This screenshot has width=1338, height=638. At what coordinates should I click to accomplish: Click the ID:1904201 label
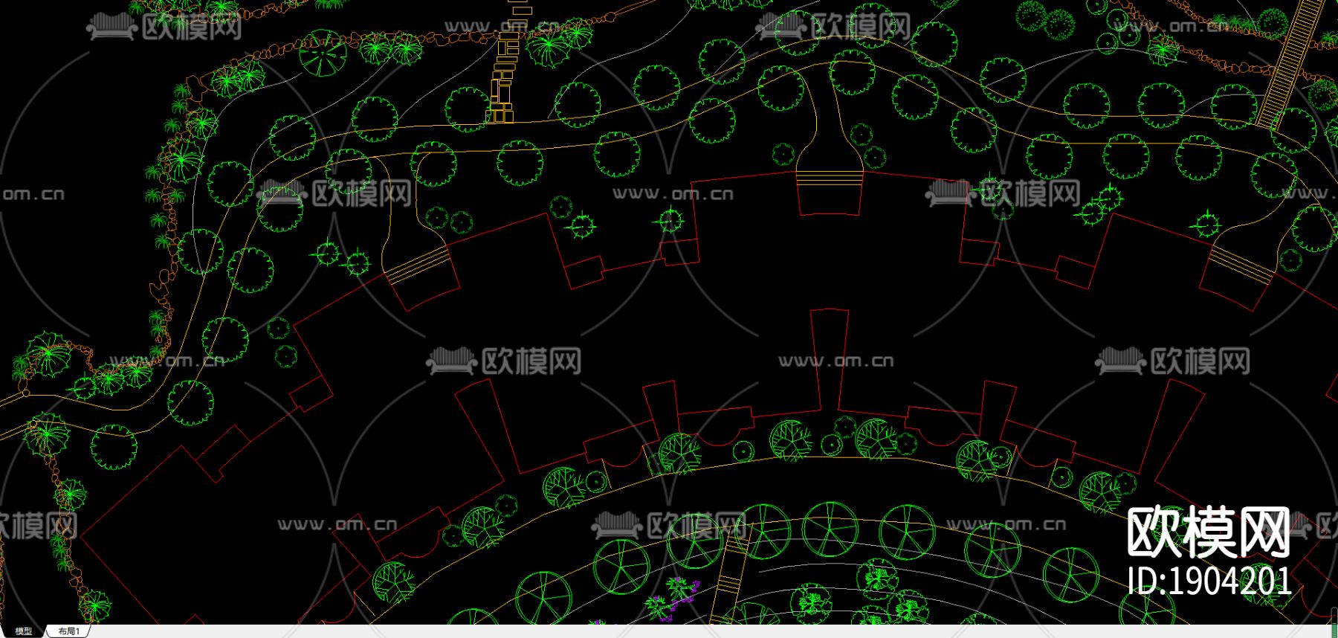[1209, 581]
